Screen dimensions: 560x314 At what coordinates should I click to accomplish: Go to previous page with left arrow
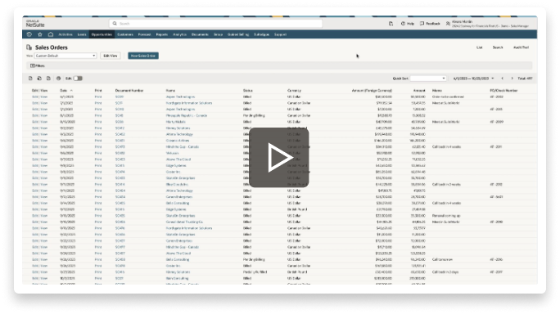tap(502, 78)
